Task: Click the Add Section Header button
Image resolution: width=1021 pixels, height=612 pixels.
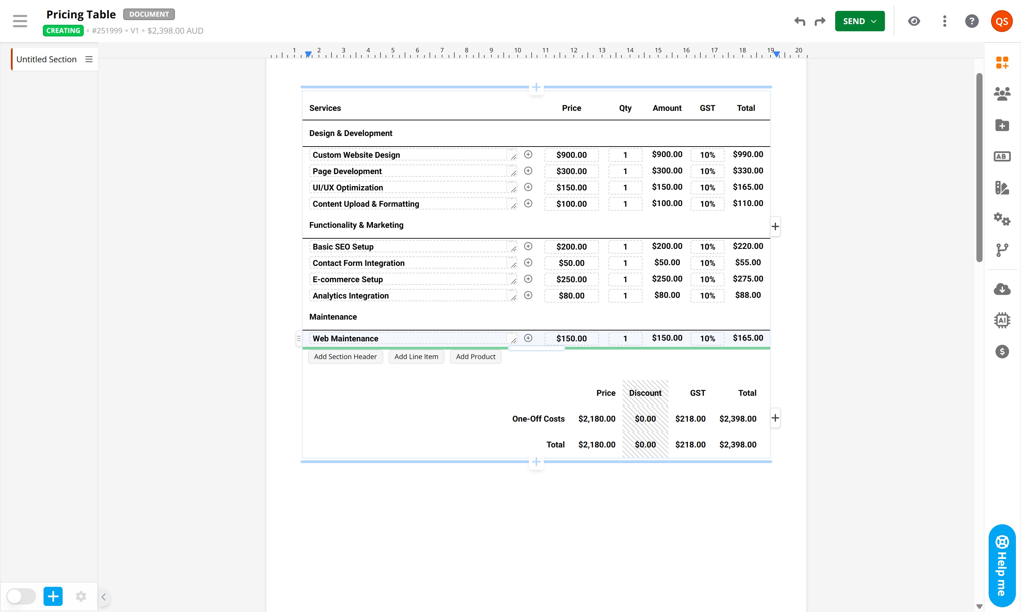Action: click(345, 357)
